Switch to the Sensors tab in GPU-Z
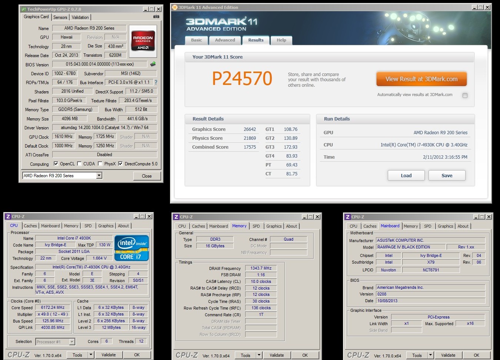The image size is (500, 360). pyautogui.click(x=60, y=17)
